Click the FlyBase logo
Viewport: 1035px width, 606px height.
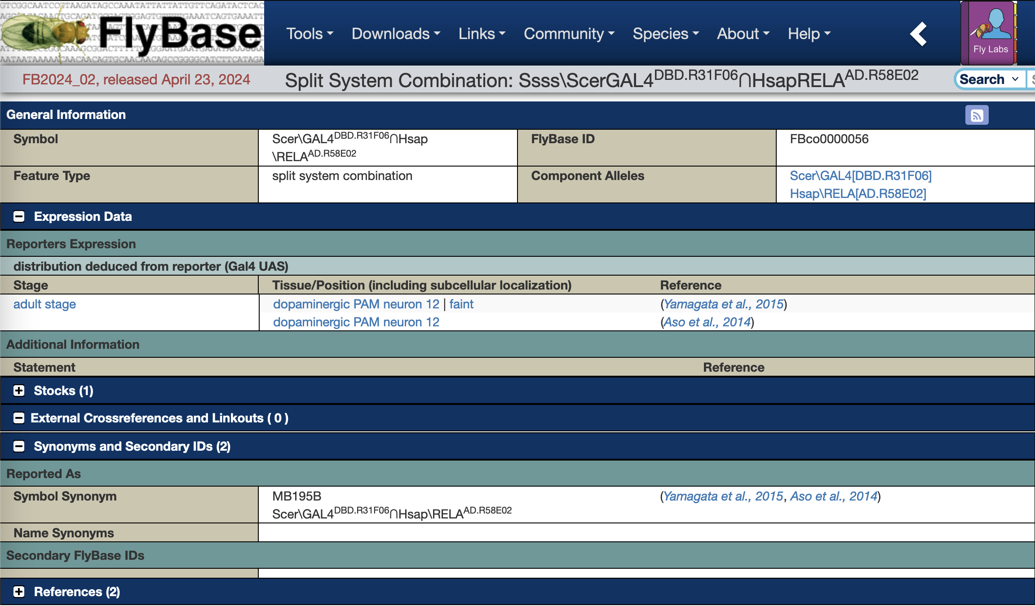point(132,33)
